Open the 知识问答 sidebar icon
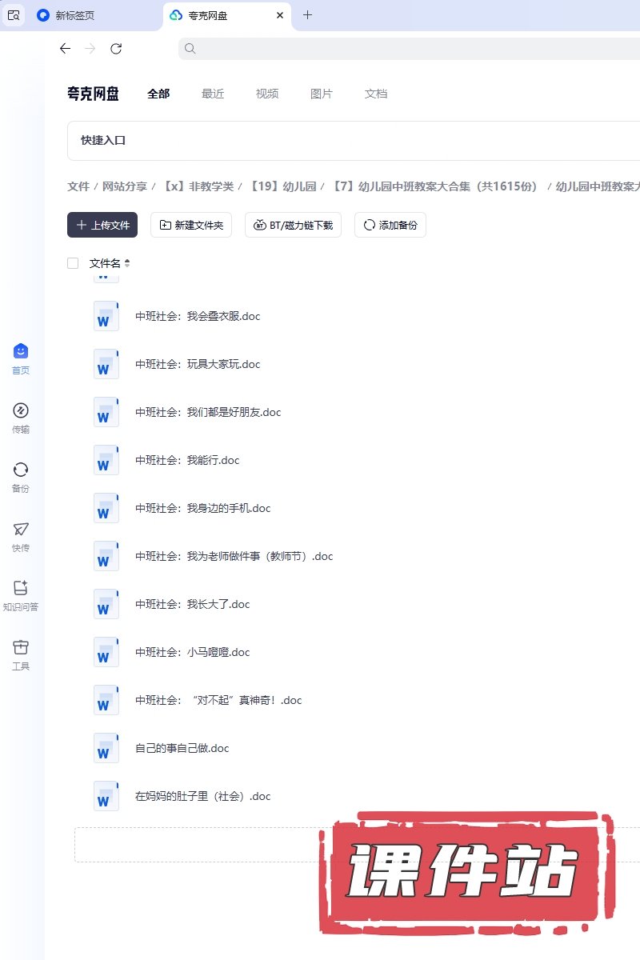This screenshot has height=960, width=640. (x=21, y=589)
